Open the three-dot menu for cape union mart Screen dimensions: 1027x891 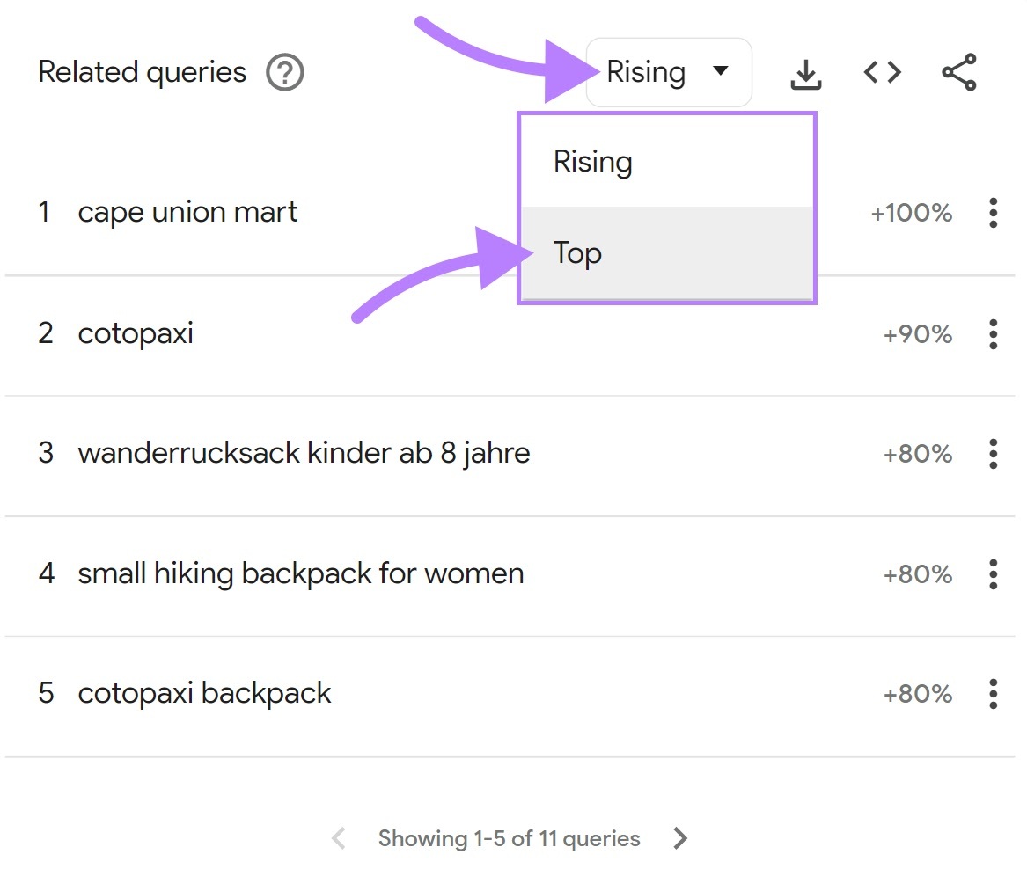click(x=993, y=212)
